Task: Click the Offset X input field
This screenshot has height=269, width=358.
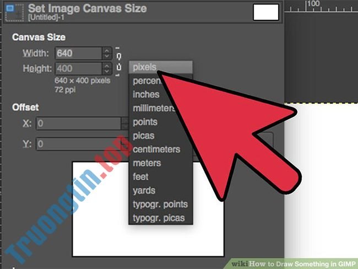Action: coord(78,123)
